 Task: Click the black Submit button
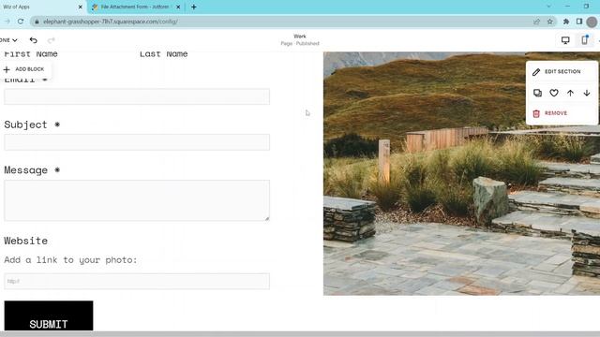(x=49, y=315)
